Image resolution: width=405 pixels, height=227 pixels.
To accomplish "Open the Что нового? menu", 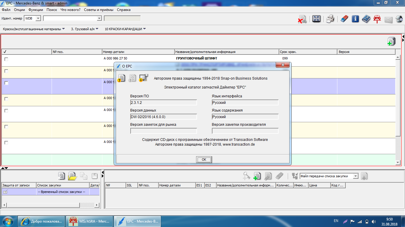I will (70, 10).
